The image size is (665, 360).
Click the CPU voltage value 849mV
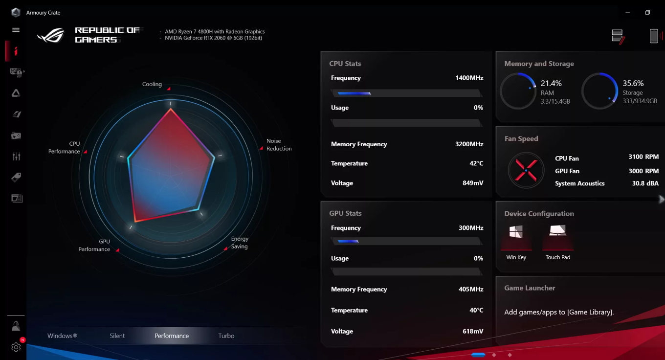coord(472,183)
